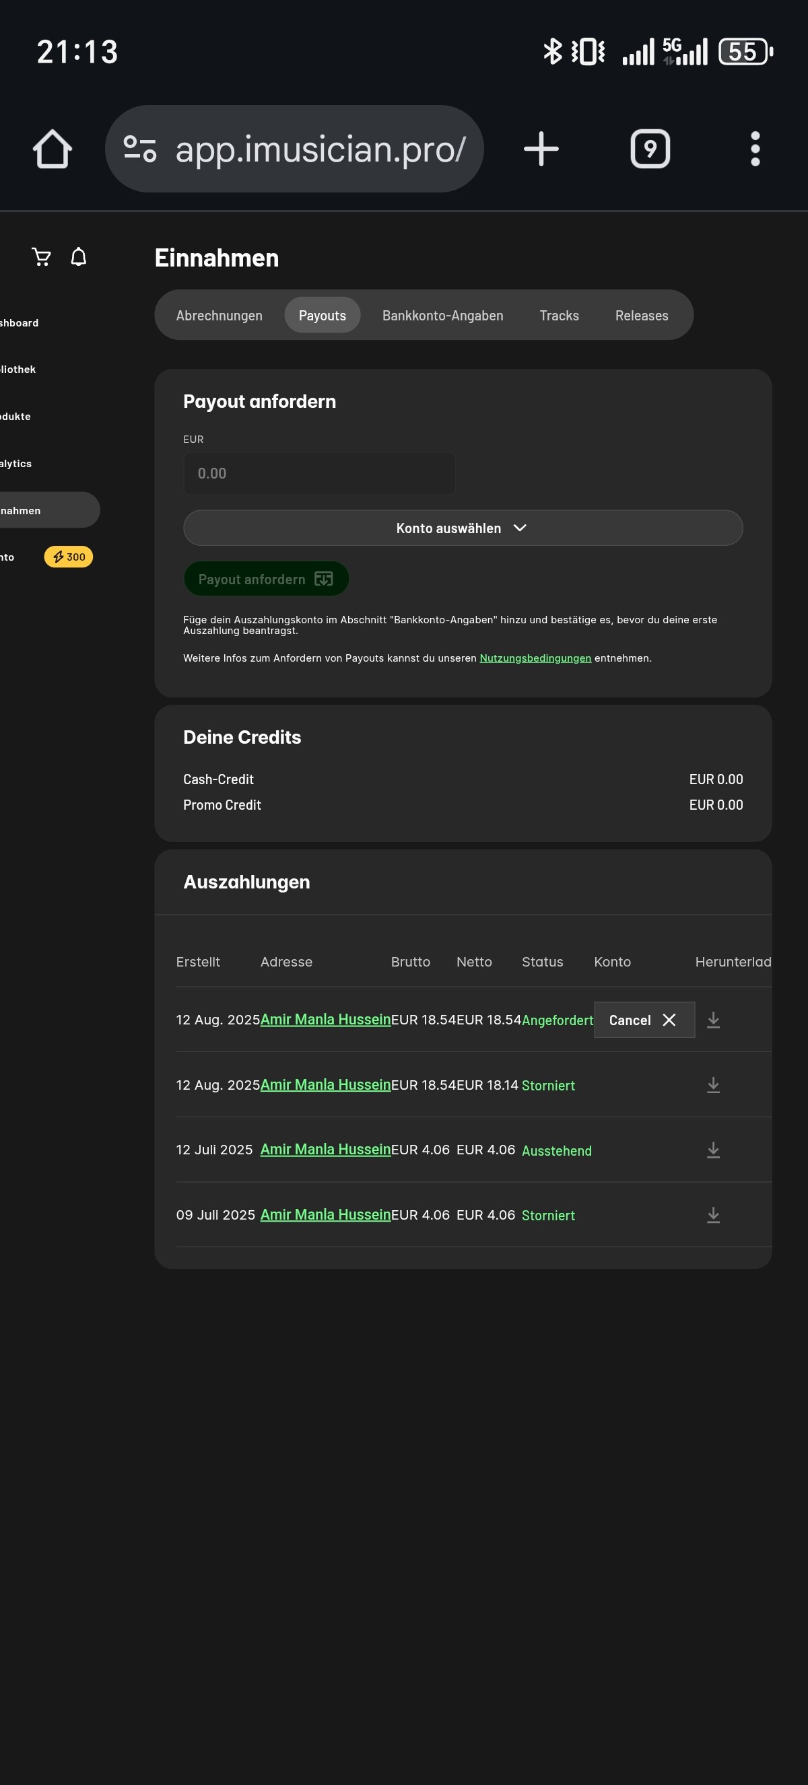Screen dimensions: 808x1785
Task: Open the notifications bell
Action: point(79,257)
